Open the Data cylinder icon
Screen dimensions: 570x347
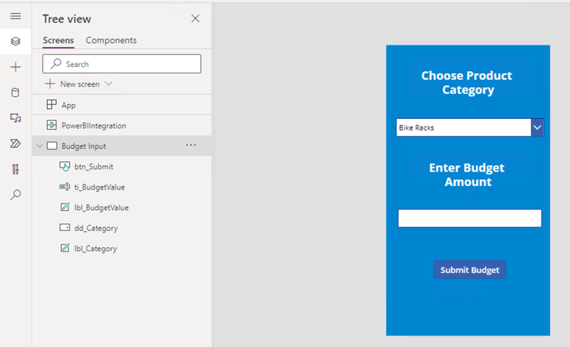click(x=15, y=93)
